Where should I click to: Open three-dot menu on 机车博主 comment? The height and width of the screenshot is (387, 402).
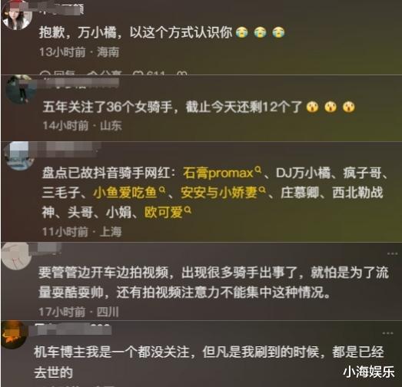coord(387,333)
